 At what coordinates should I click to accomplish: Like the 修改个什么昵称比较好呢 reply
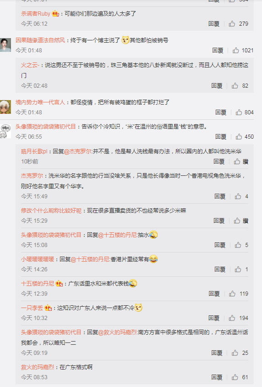tap(237, 221)
